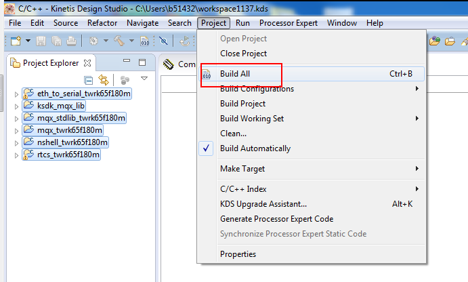Image resolution: width=468 pixels, height=282 pixels.
Task: Uncheck Build Automatically option
Action: point(312,148)
